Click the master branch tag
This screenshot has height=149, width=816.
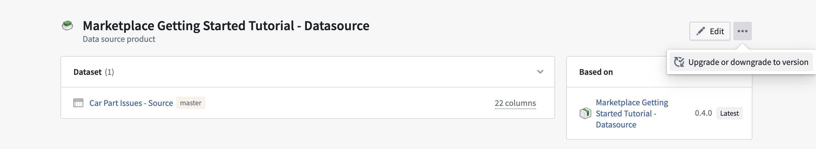pos(190,103)
